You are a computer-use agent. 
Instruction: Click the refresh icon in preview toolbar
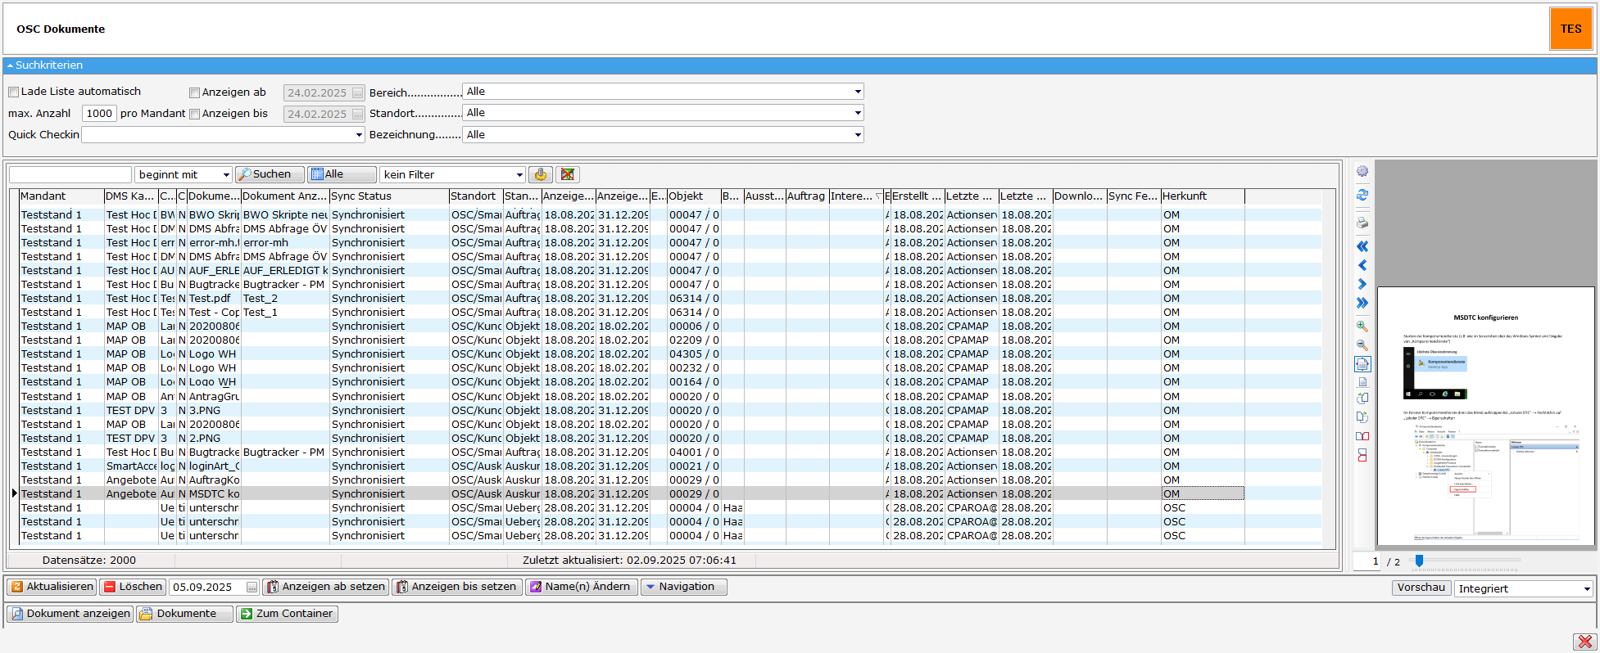tap(1362, 196)
